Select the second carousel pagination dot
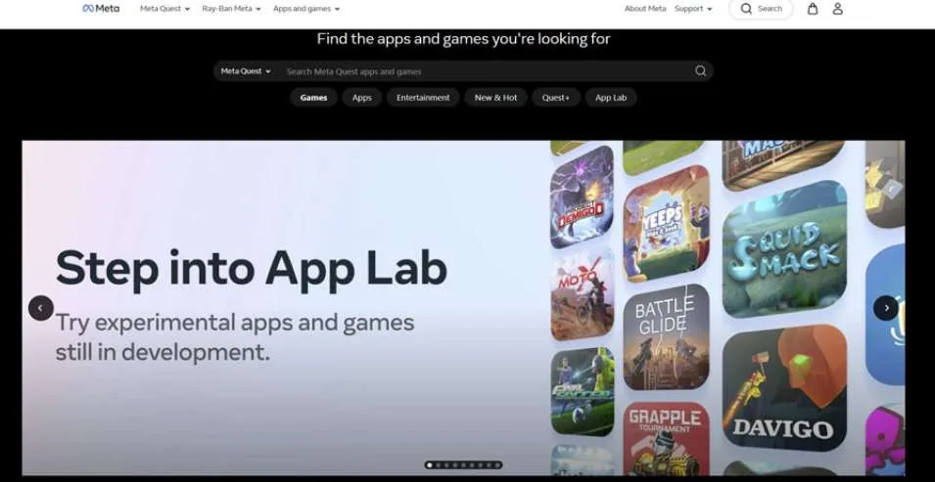 point(439,465)
